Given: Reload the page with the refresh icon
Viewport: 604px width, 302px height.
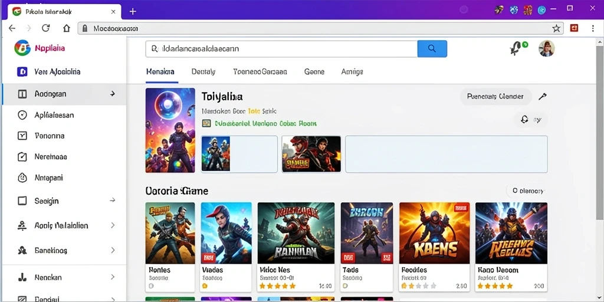Looking at the screenshot, I should (46, 28).
